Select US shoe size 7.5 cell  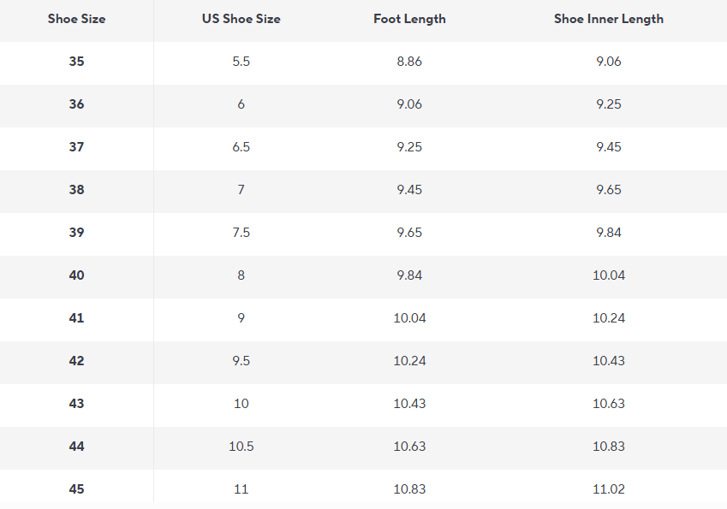pos(241,233)
